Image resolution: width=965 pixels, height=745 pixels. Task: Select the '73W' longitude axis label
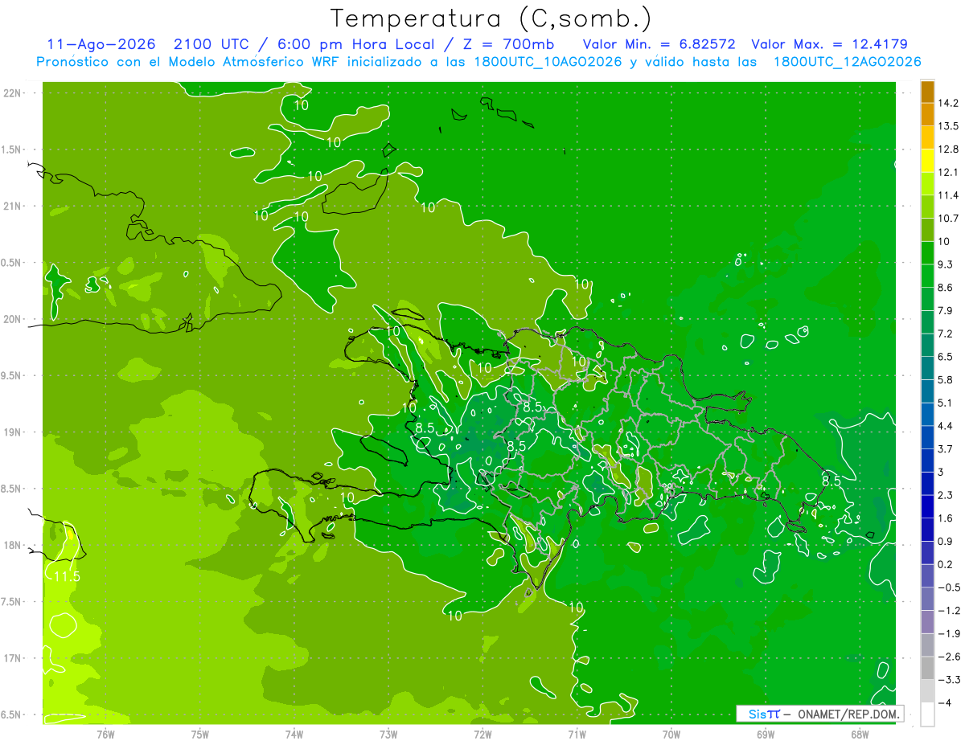coord(388,734)
